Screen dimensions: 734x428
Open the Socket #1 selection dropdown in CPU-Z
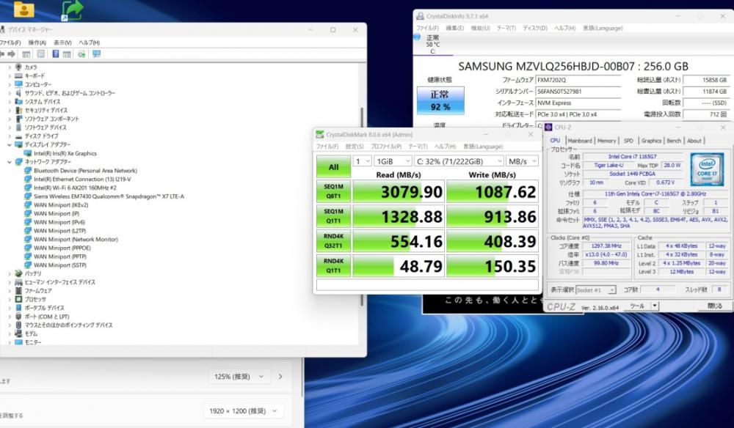tap(595, 290)
